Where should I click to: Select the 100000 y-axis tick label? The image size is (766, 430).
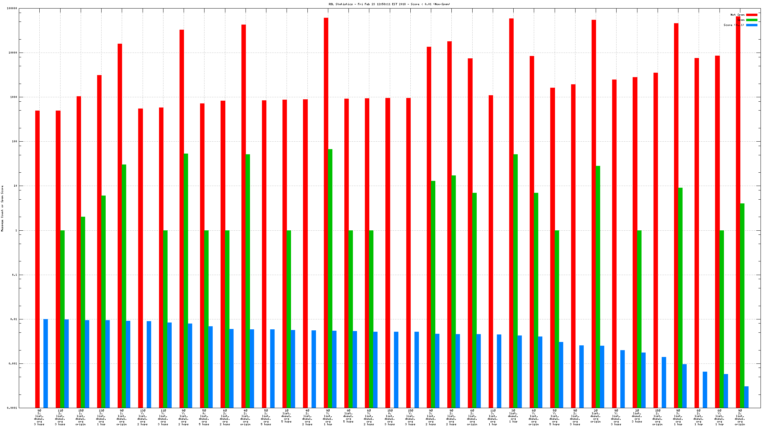tap(12, 9)
